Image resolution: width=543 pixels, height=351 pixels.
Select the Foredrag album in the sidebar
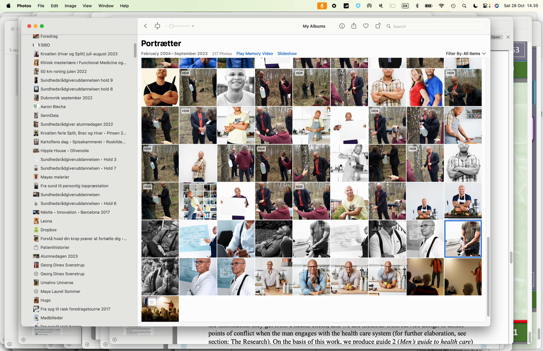(x=49, y=36)
